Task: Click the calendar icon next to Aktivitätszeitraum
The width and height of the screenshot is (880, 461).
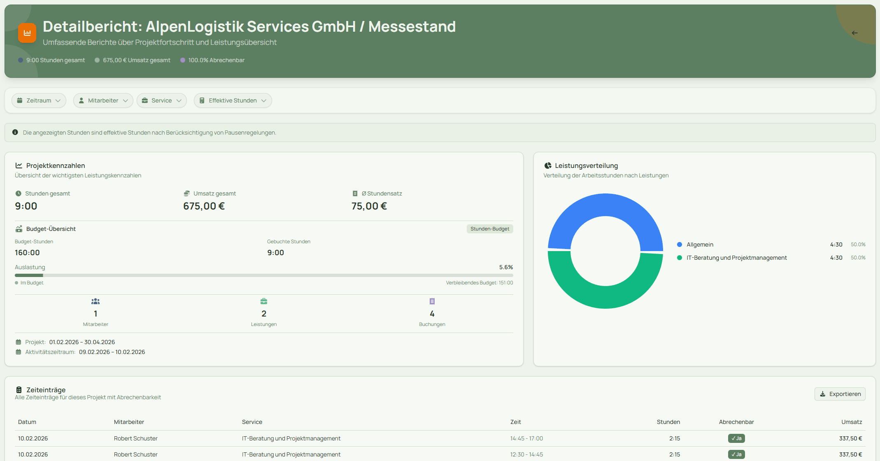Action: tap(19, 352)
